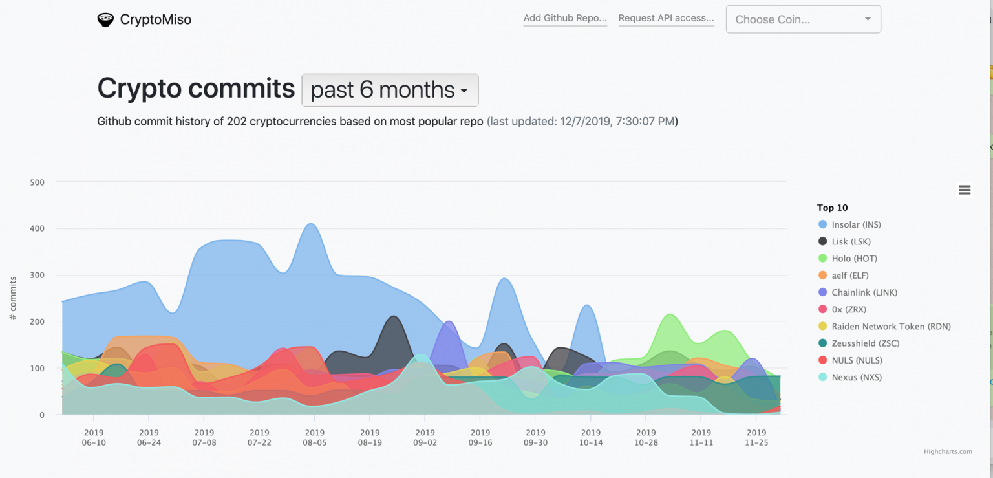This screenshot has width=993, height=478.
Task: Click the Nexus (NXS) legend label
Action: [x=857, y=377]
